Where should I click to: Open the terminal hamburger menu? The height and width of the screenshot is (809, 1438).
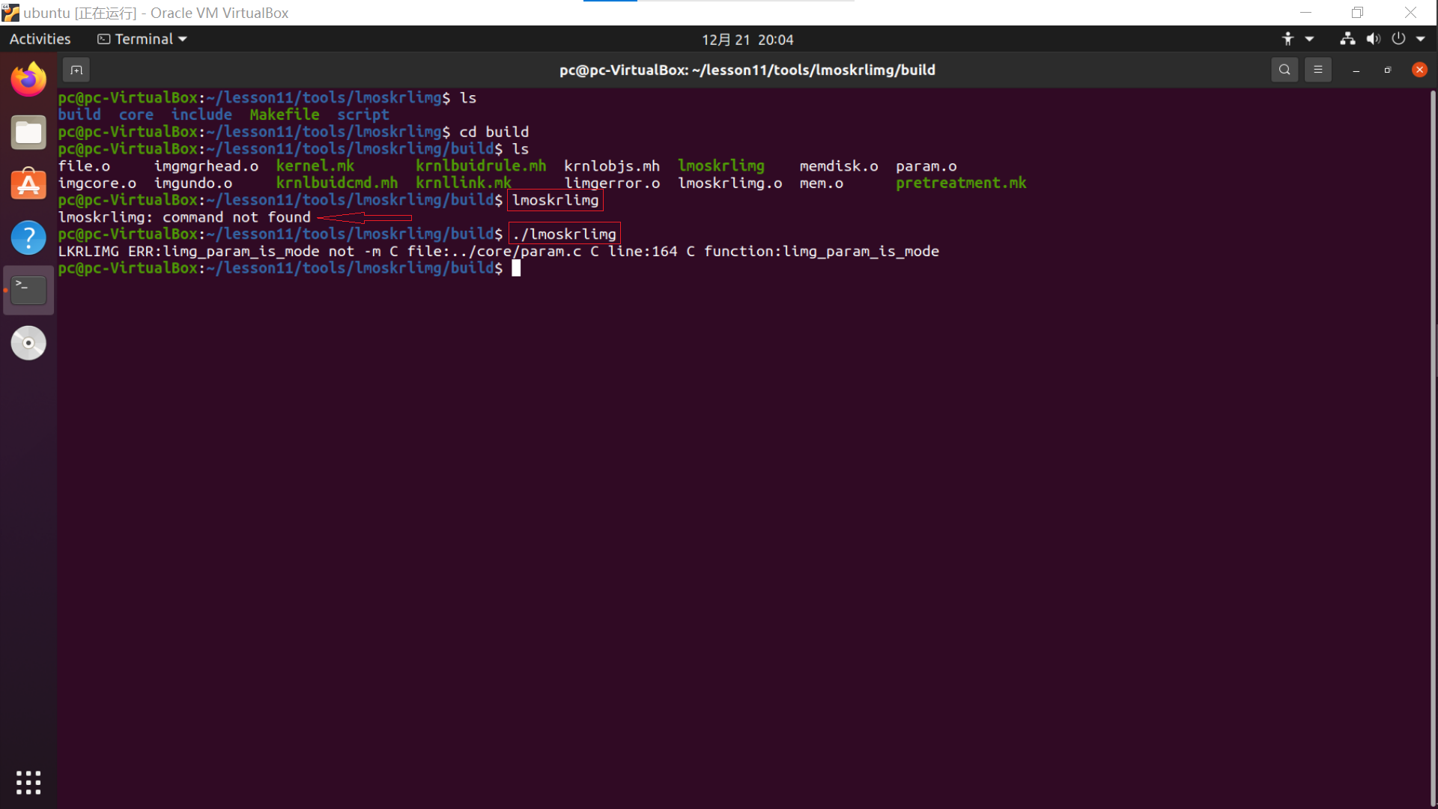(x=1318, y=70)
